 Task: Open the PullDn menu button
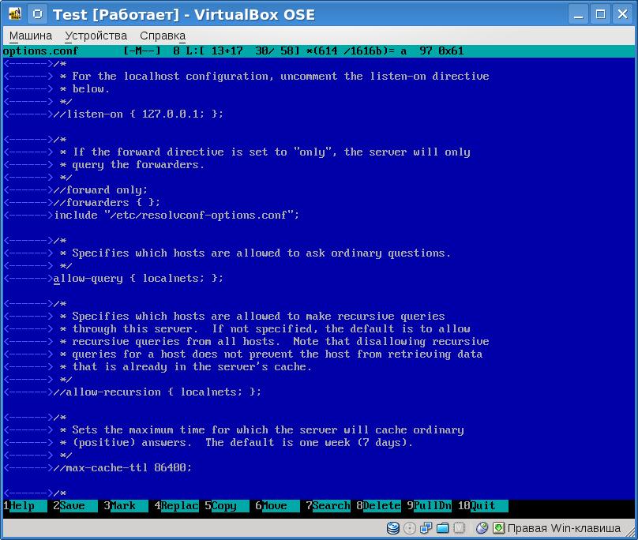click(432, 506)
